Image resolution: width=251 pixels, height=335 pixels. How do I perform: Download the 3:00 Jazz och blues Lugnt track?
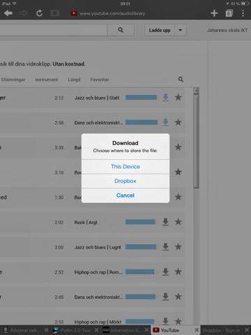coord(165,247)
